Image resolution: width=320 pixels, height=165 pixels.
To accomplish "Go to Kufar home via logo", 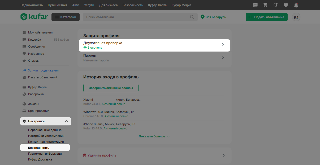I will tap(34, 17).
